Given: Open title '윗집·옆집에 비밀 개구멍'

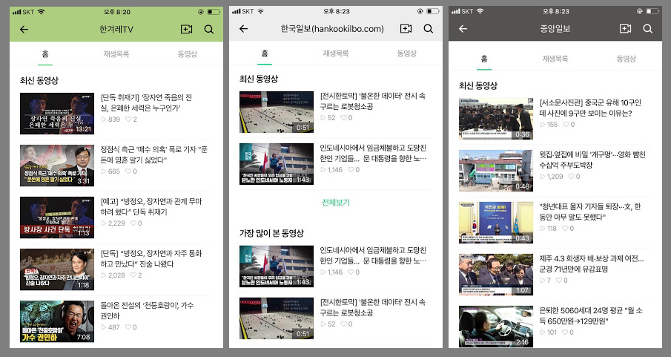Looking at the screenshot, I should 592,160.
